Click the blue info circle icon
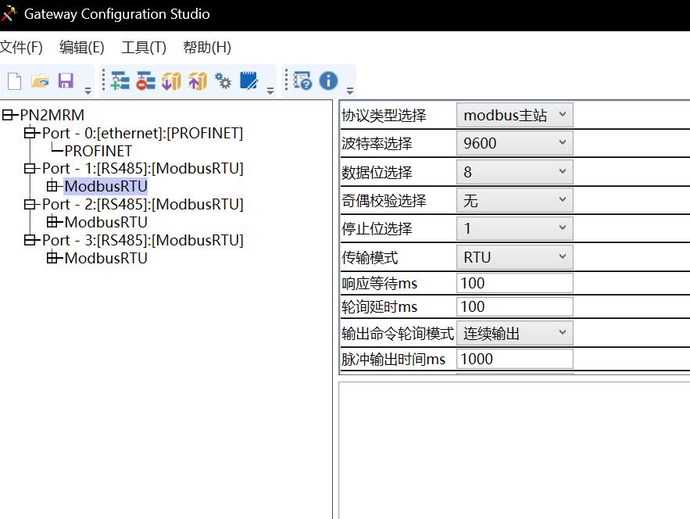Image resolution: width=690 pixels, height=519 pixels. [x=328, y=81]
